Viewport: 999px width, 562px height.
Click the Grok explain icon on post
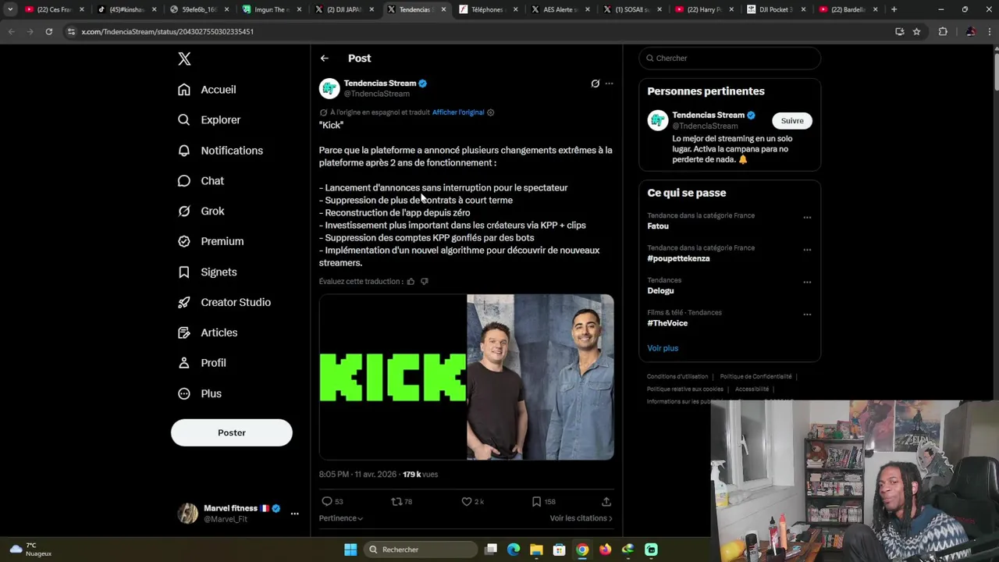595,84
